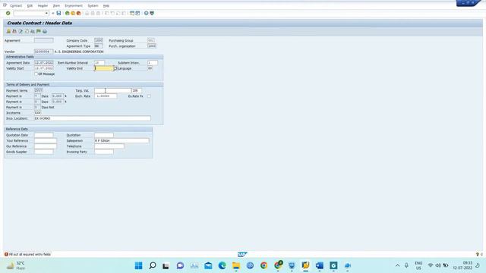This screenshot has height=273, width=486.
Task: Open the Item menu
Action: 56,5
